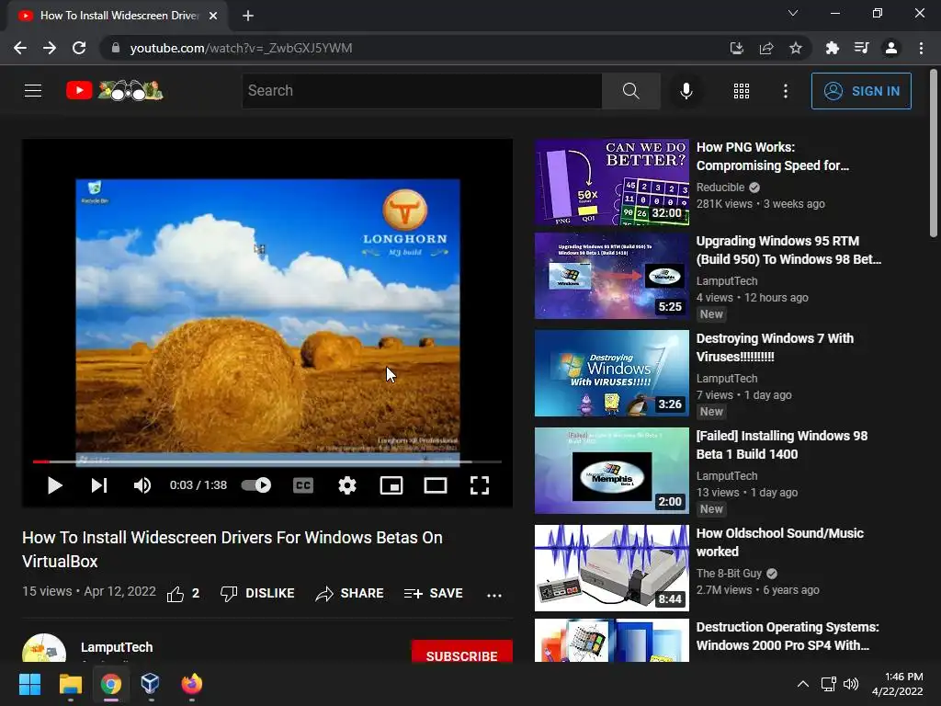941x706 pixels.
Task: Open the YouTube apps grid
Action: 742,91
